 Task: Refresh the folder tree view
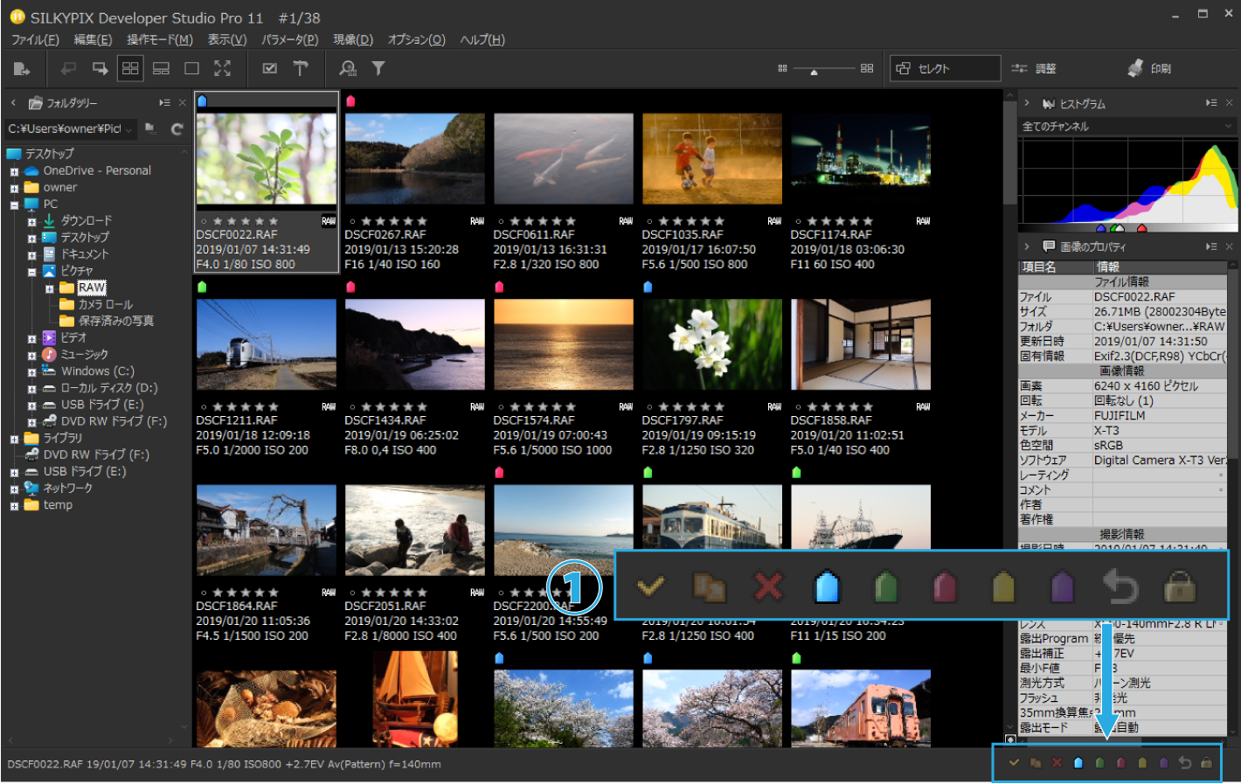[177, 128]
